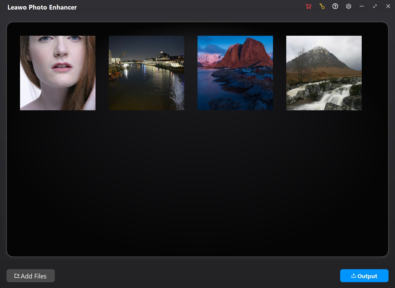Click empty space below the photo thumbnails

(197, 185)
